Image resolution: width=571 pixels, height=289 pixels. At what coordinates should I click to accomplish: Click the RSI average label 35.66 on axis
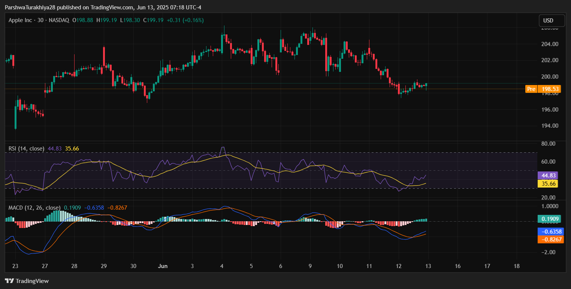548,183
